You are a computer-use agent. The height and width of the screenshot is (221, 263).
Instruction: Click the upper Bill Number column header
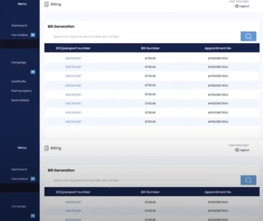pyautogui.click(x=150, y=48)
